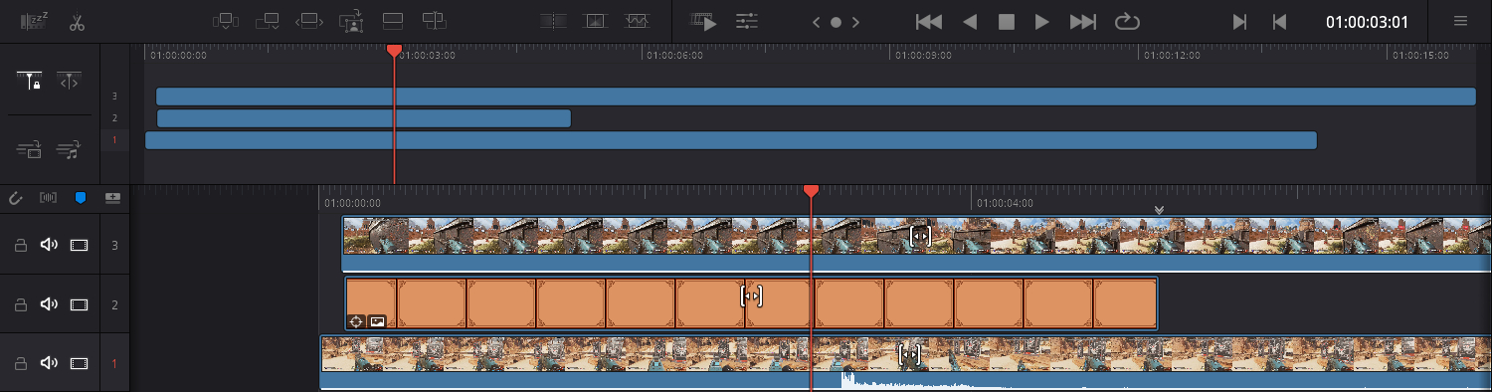1492x392 pixels.
Task: Choose the Smart Insert edit icon
Action: (226, 21)
